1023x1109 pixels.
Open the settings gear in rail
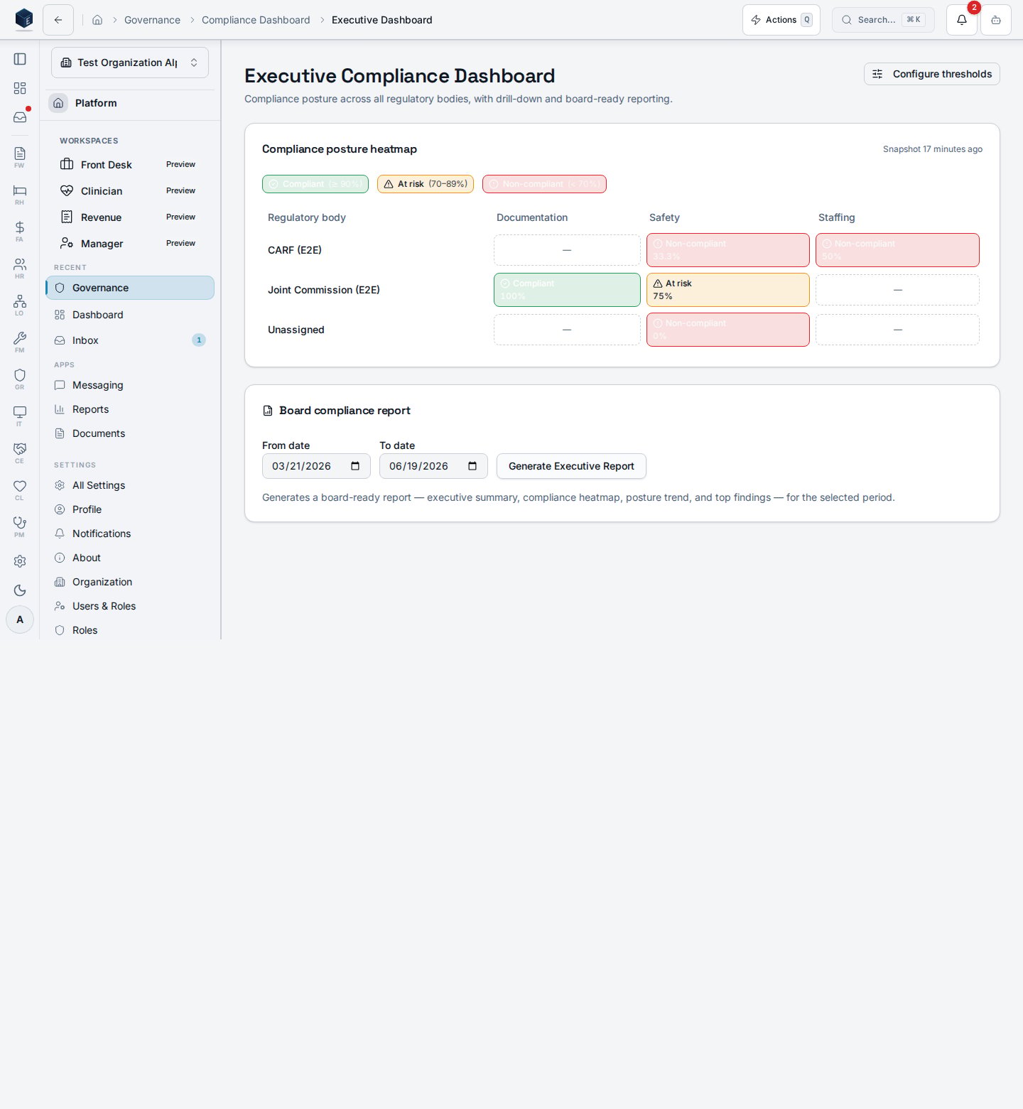[x=20, y=561]
